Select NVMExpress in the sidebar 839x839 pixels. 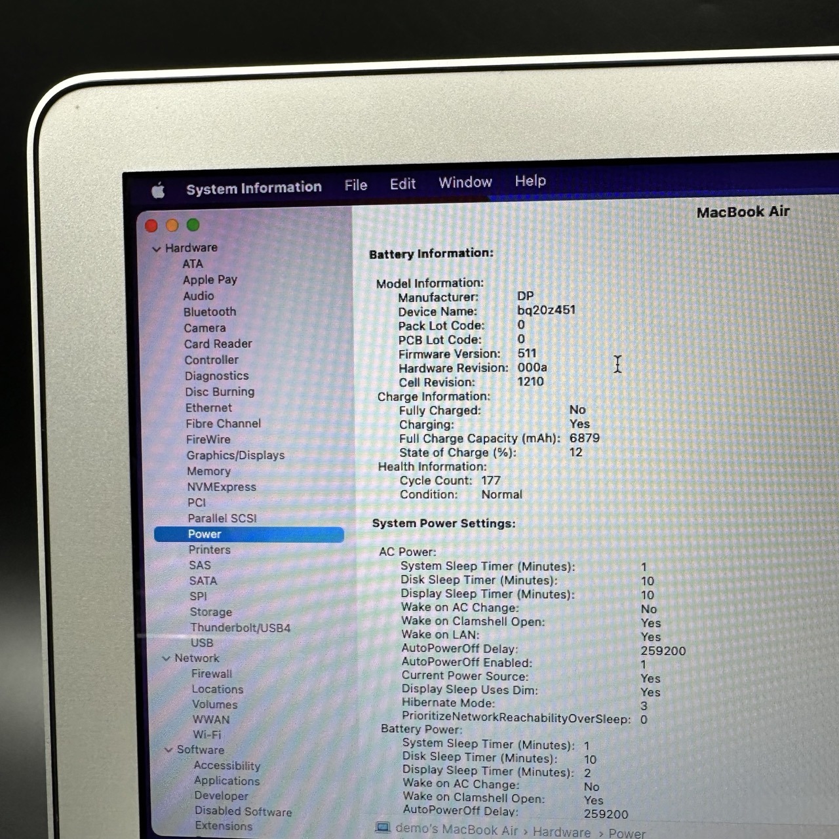click(x=222, y=487)
